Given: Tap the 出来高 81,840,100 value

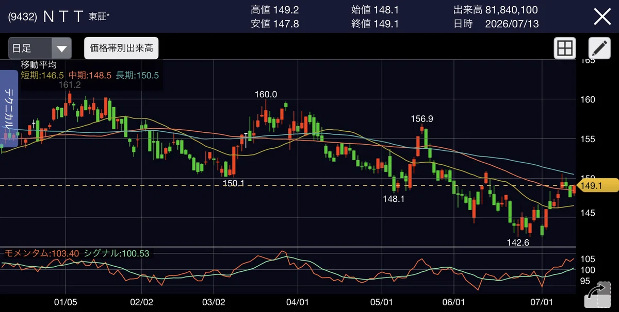Looking at the screenshot, I should 496,10.
